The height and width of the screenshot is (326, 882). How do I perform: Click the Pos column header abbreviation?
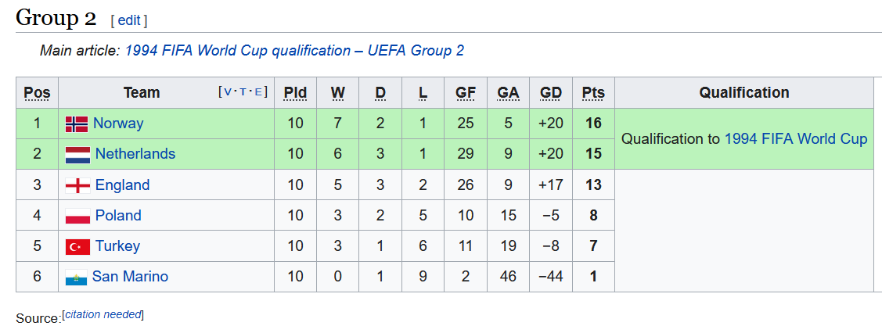pos(37,92)
